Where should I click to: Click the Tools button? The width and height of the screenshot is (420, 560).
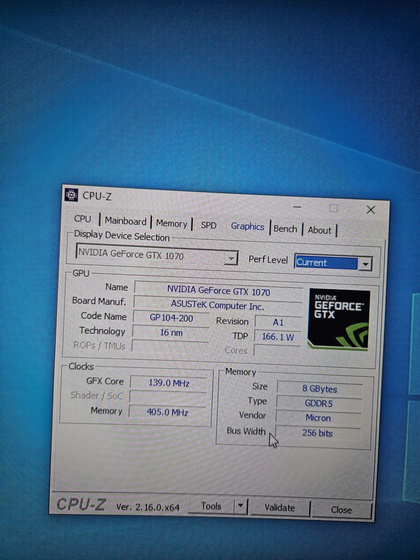pos(211,506)
